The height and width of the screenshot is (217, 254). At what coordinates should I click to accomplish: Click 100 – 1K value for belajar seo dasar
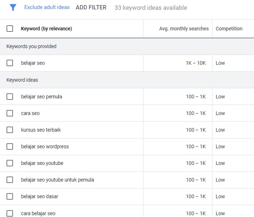196,196
